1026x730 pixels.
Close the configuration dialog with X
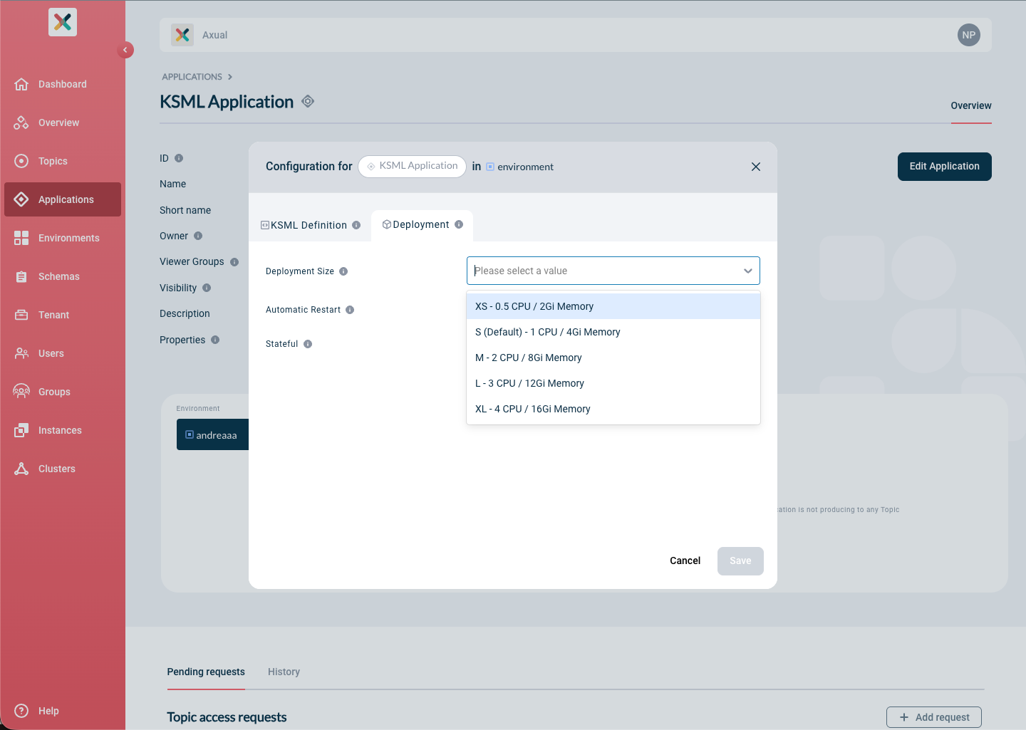point(755,167)
